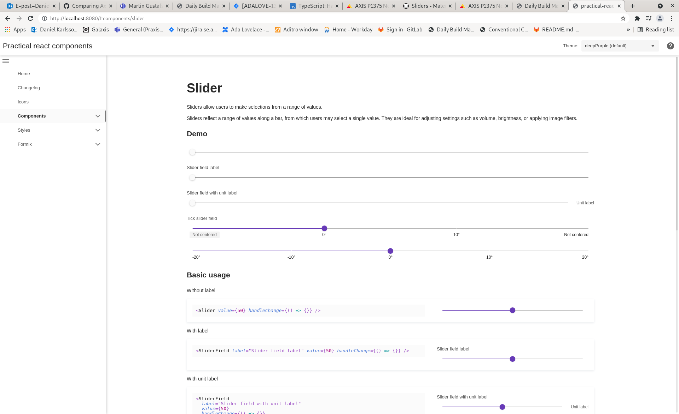Switch to the TypeScript browser tab
The image size is (679, 414).
coord(313,6)
